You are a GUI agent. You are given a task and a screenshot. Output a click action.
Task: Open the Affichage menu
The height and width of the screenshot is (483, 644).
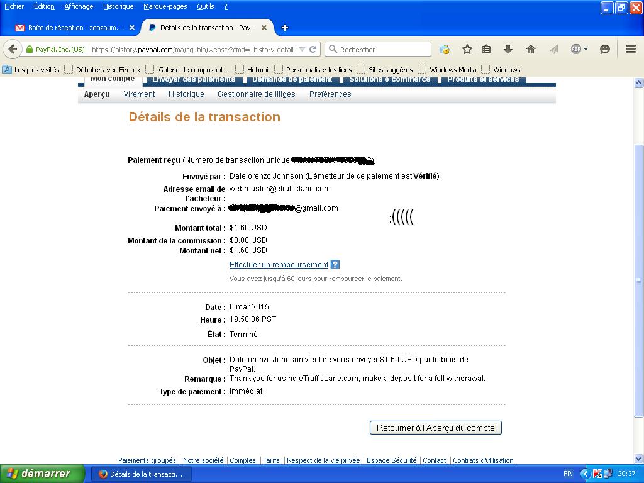click(x=79, y=6)
